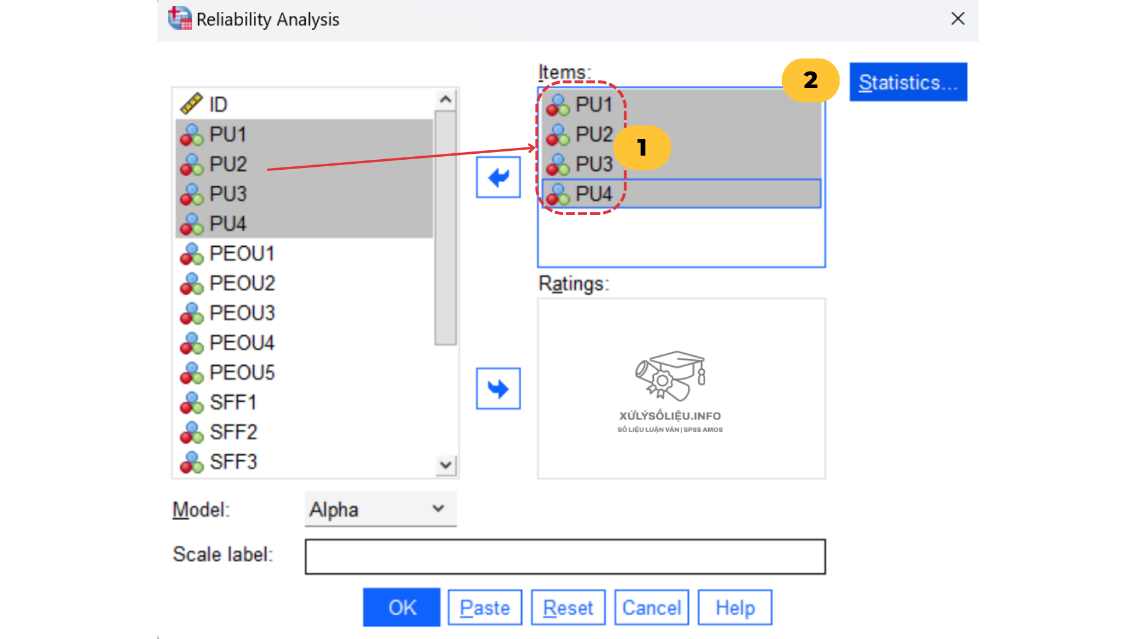1136x639 pixels.
Task: Open the Model dropdown set to Alpha
Action: [x=380, y=509]
